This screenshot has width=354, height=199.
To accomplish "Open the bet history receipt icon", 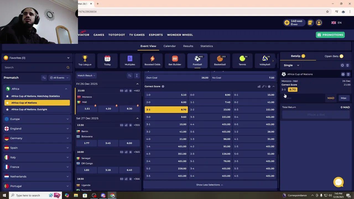I will [310, 23].
